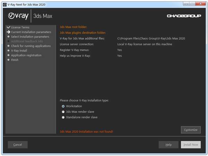208x156 pixels.
Task: Click License Terms checkmark icon
Action: (x=8, y=27)
